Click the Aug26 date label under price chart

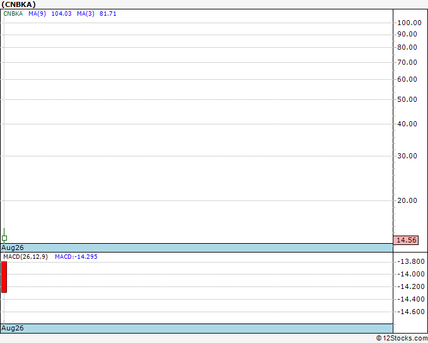[x=13, y=248]
